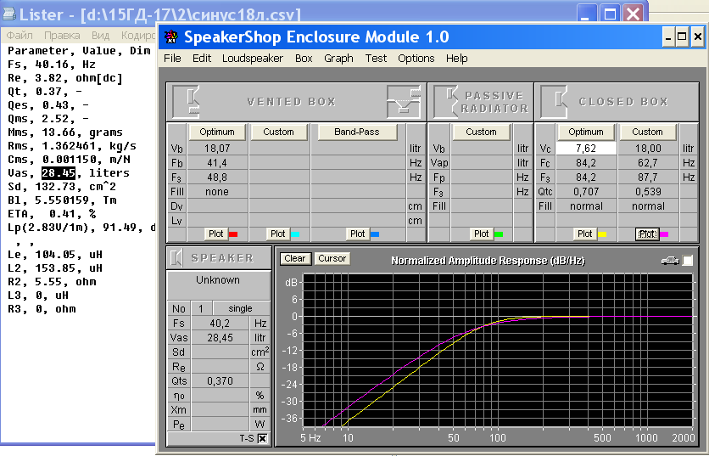
Task: Open the Box menu
Action: pyautogui.click(x=304, y=59)
